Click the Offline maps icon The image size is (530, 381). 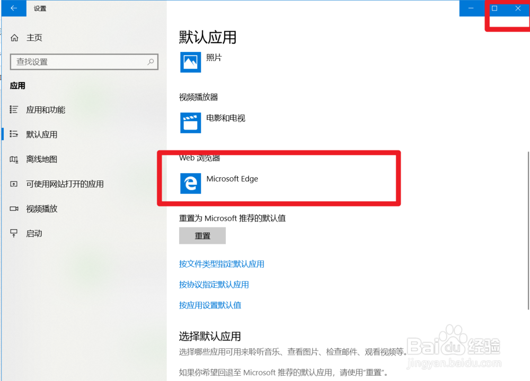tap(14, 159)
